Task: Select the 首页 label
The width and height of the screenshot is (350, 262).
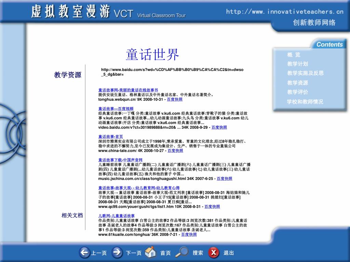Action: [165, 253]
